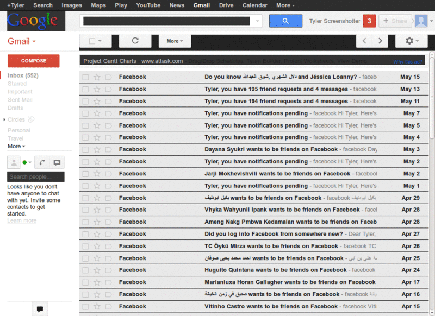Star the Marianiuxa Horan Gallagher email
Viewport: 435px width, 316px height.
pos(97,282)
